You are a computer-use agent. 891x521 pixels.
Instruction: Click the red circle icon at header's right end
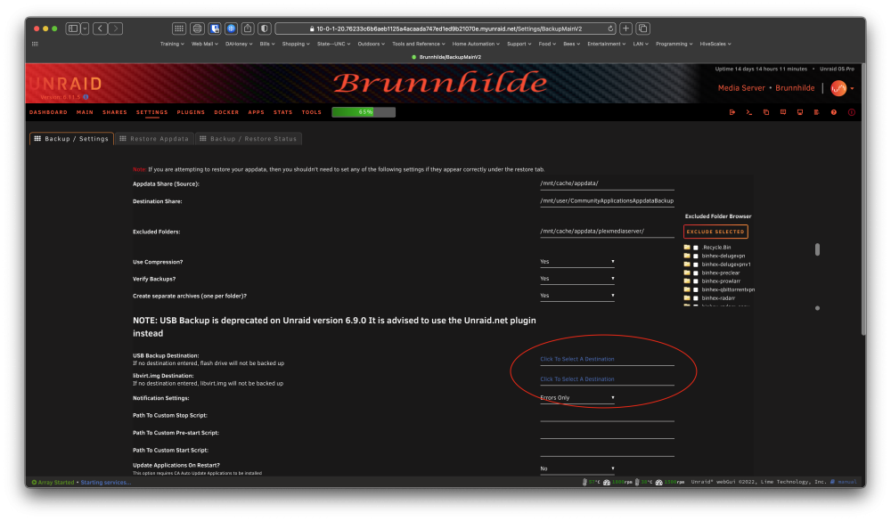851,112
